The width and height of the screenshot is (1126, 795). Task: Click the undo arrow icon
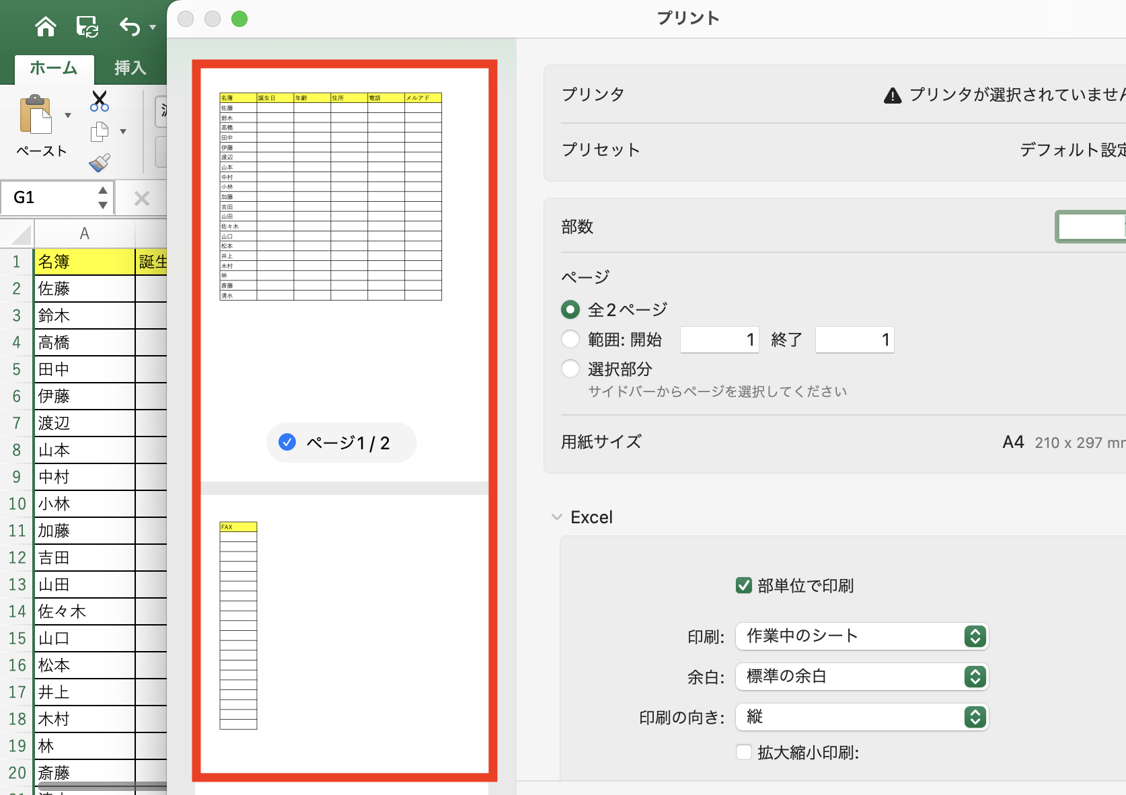[x=130, y=27]
